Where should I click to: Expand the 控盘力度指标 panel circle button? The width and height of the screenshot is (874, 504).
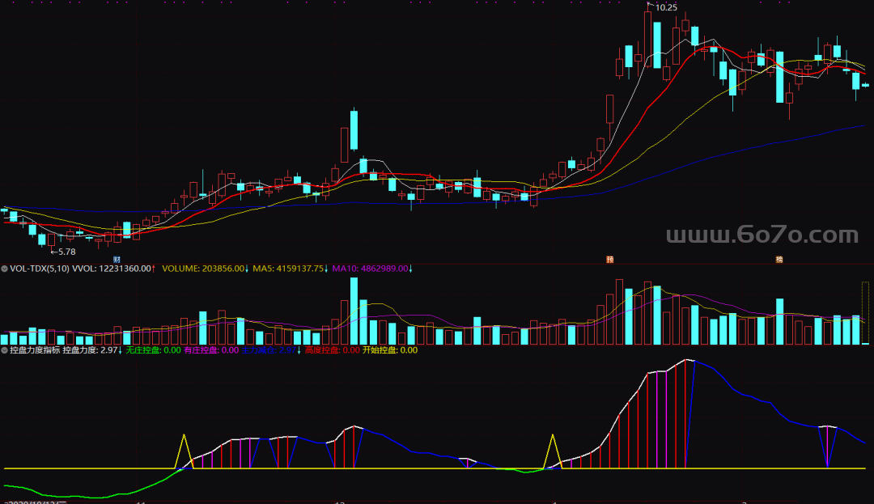pyautogui.click(x=4, y=350)
